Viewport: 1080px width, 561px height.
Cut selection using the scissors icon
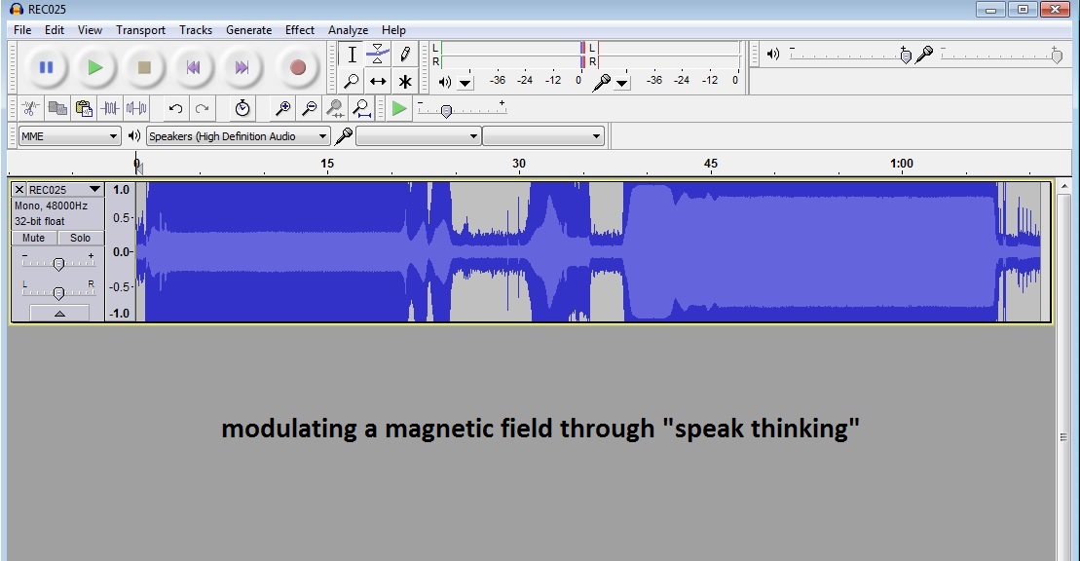31,108
